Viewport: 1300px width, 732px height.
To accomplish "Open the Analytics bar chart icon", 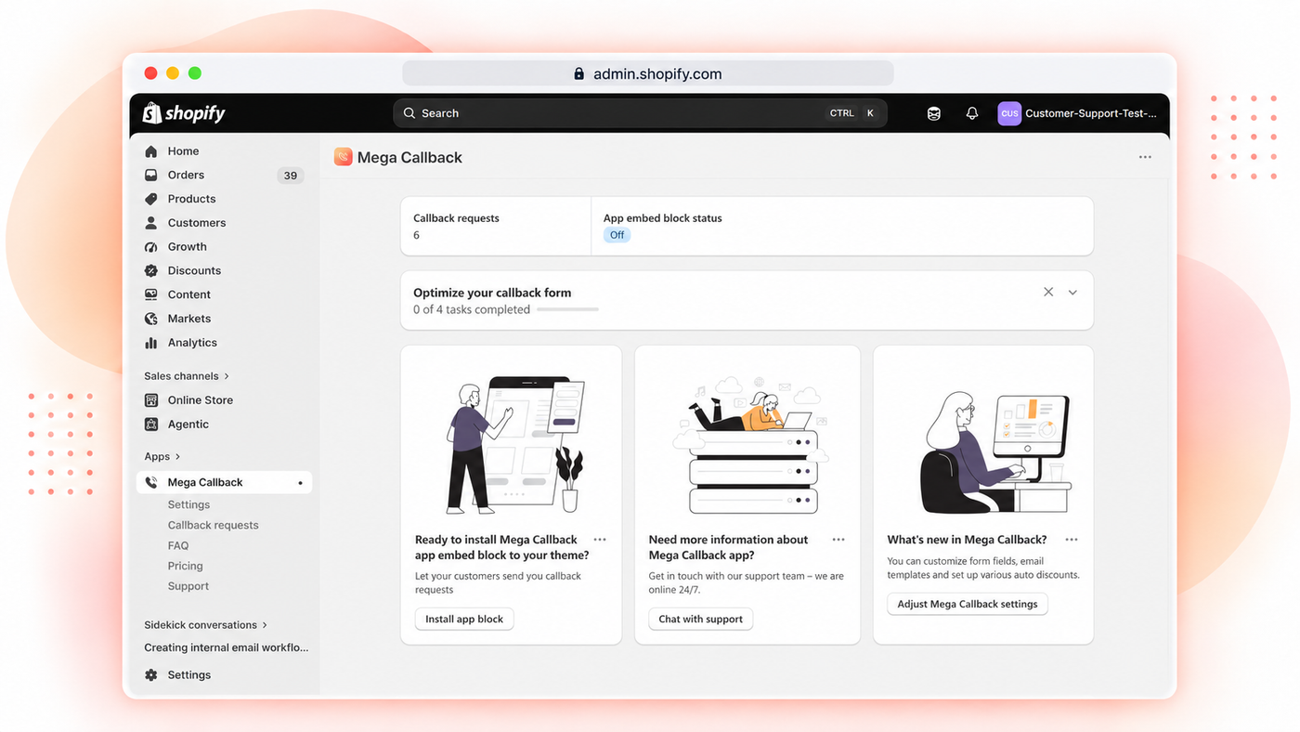I will tap(151, 343).
